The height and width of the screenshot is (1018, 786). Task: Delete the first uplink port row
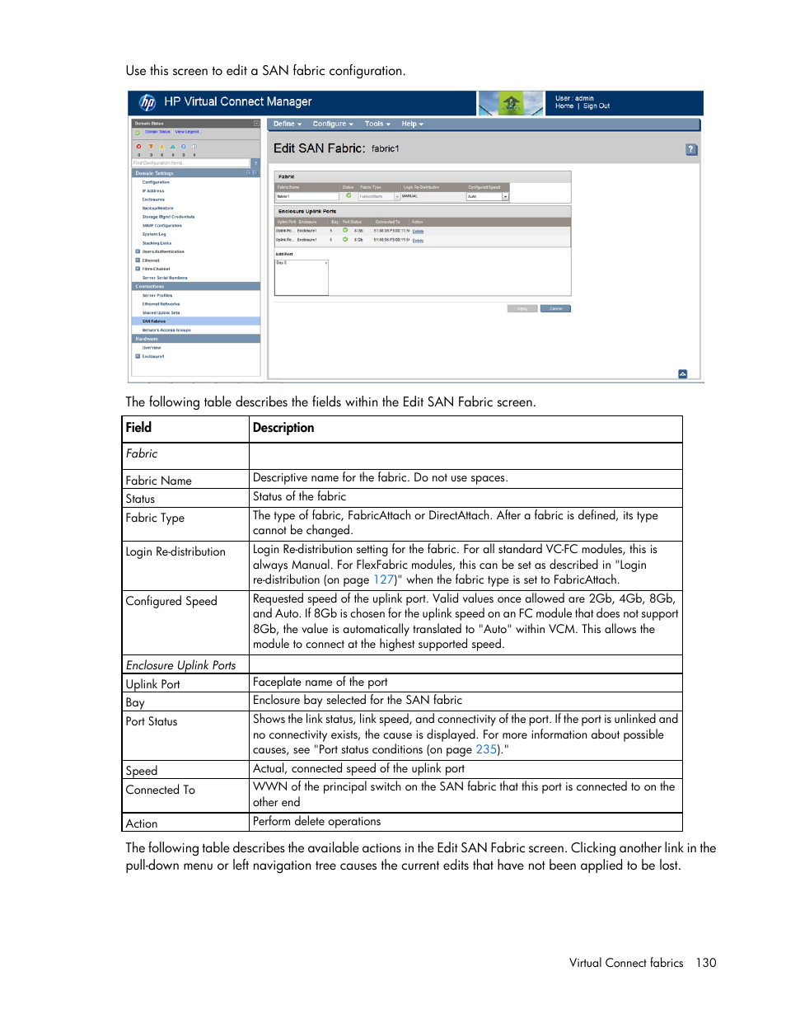click(418, 232)
